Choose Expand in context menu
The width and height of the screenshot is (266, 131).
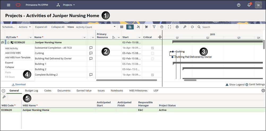[x=9, y=62]
